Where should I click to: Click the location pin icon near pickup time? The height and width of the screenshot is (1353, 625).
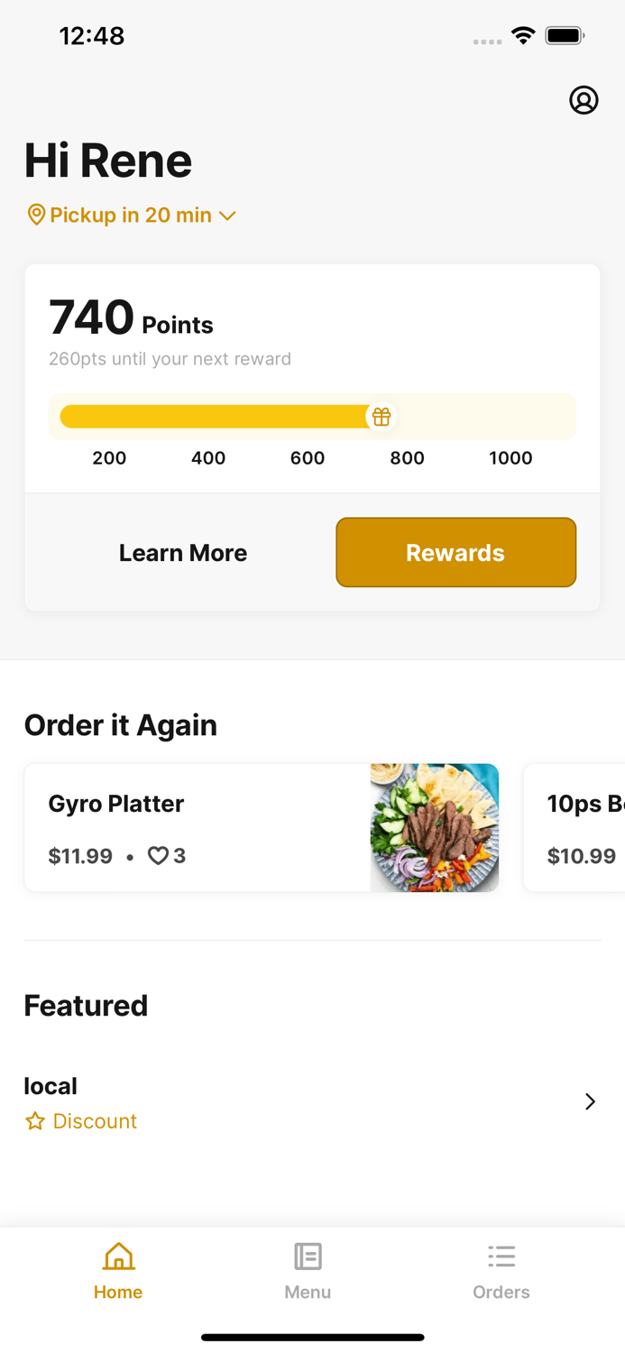pos(36,215)
